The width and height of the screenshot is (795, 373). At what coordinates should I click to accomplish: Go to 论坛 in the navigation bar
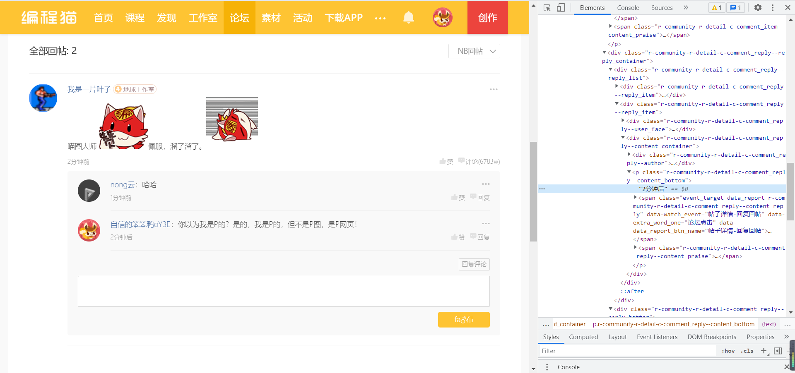pos(239,17)
